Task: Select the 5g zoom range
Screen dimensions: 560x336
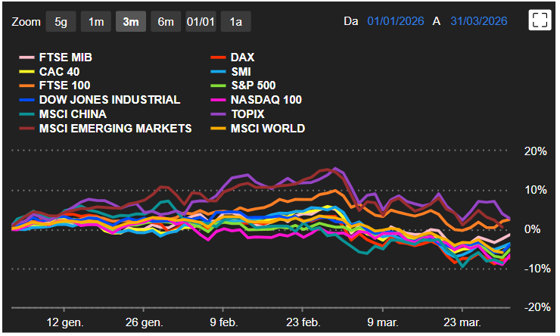Action: point(61,21)
